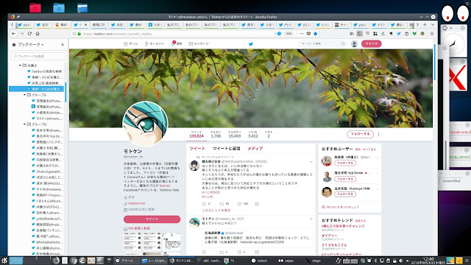Switch to the xclock taskbar entry

point(260,261)
